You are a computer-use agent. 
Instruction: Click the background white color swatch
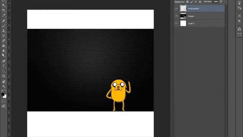pos(5,97)
